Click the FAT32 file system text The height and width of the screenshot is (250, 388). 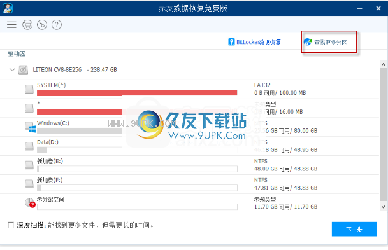[x=262, y=85]
